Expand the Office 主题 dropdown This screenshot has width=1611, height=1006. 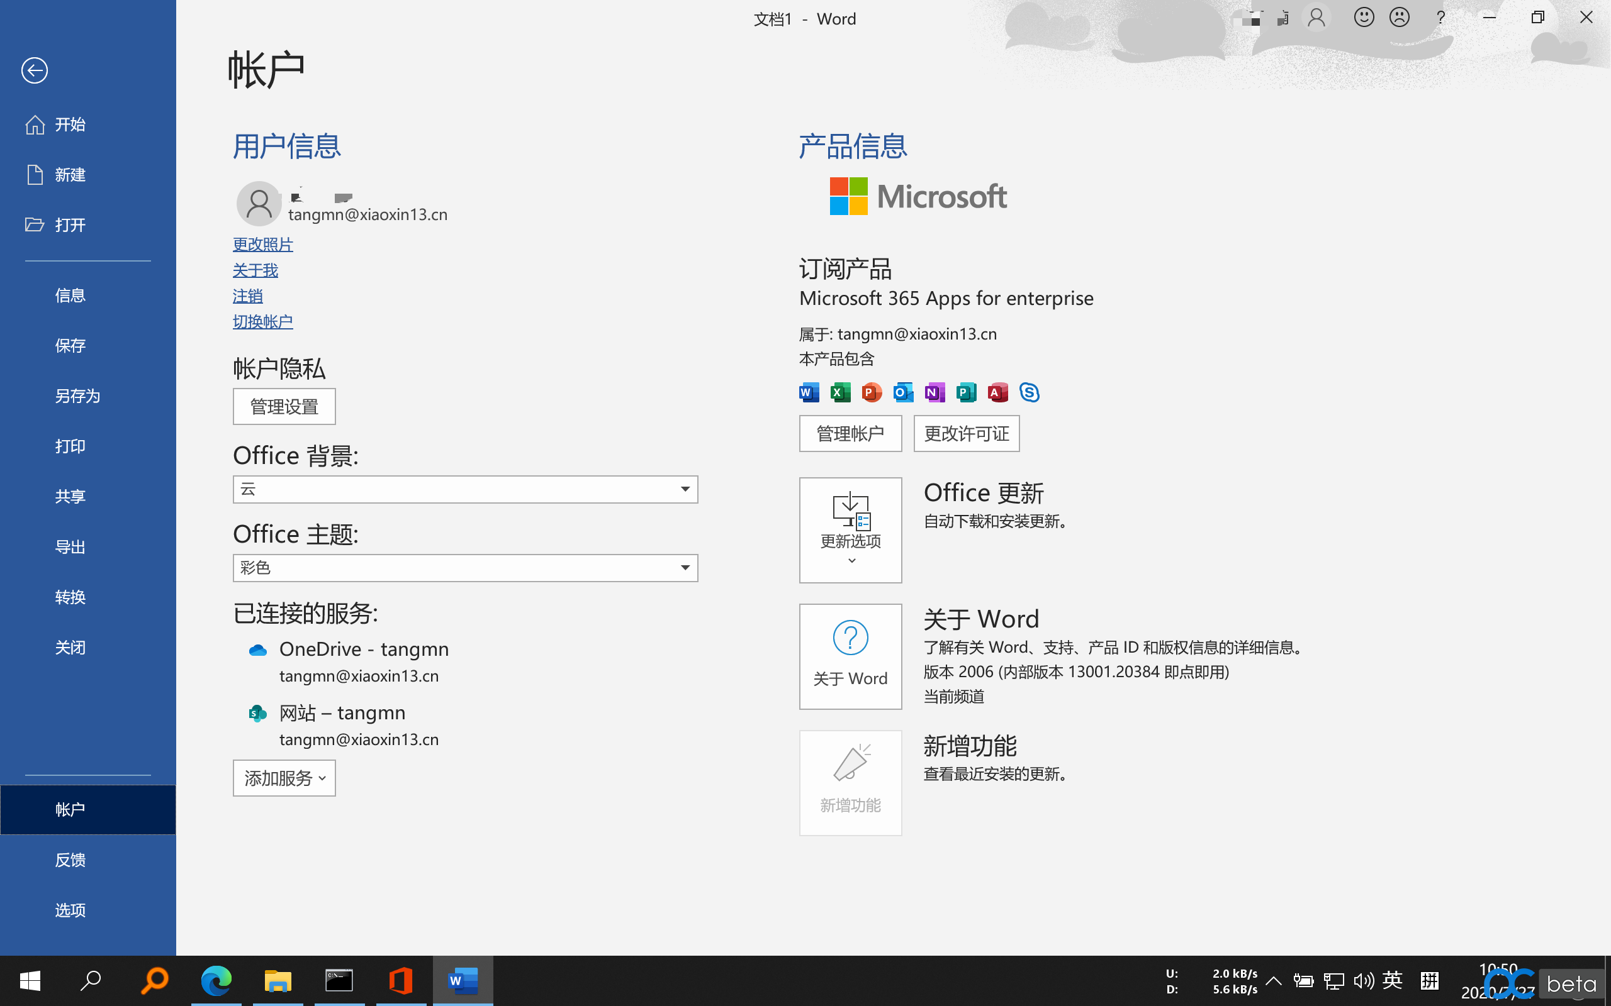pyautogui.click(x=465, y=568)
